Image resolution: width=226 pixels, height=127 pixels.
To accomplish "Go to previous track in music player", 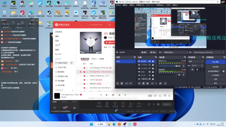I will (107, 95).
